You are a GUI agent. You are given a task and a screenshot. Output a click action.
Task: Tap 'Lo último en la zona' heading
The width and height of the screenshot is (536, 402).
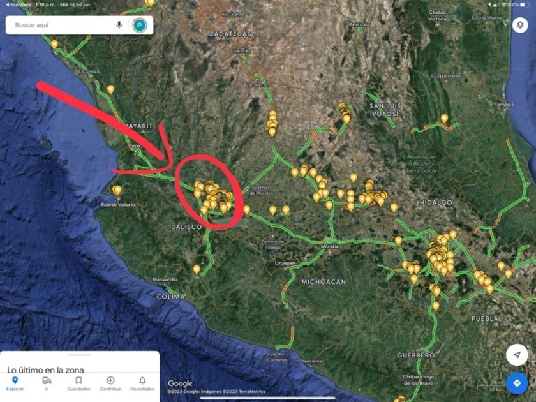[x=45, y=369]
